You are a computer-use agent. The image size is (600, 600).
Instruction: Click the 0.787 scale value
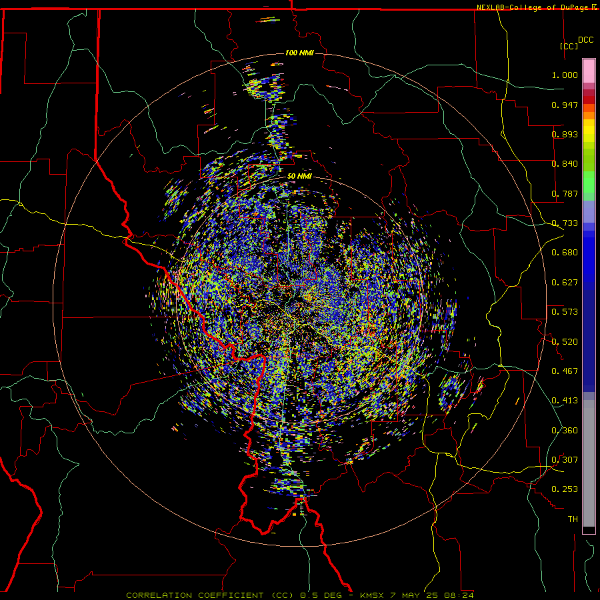[565, 193]
